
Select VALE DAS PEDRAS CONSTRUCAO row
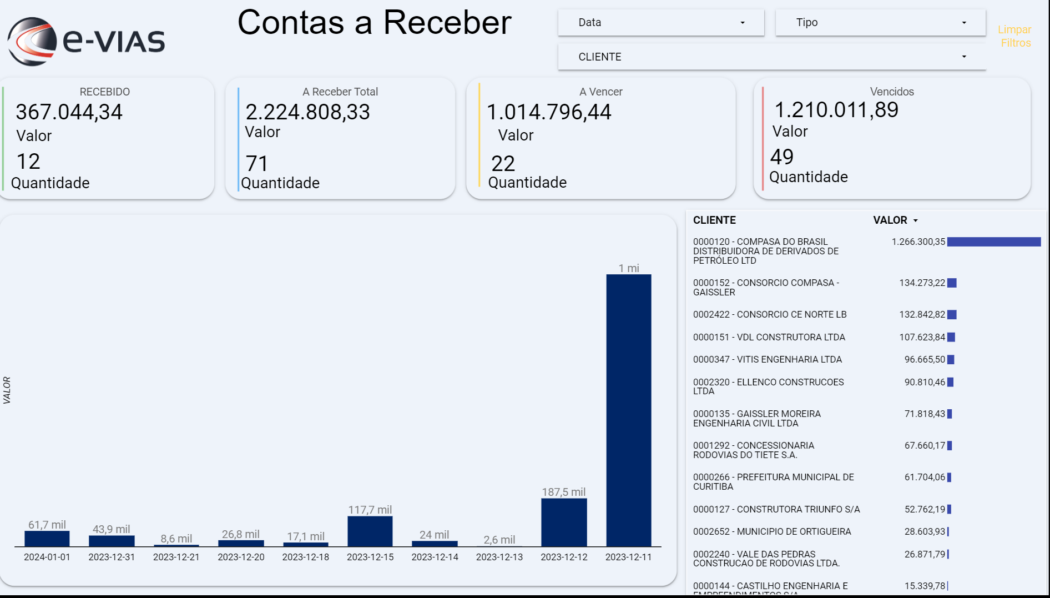point(866,559)
